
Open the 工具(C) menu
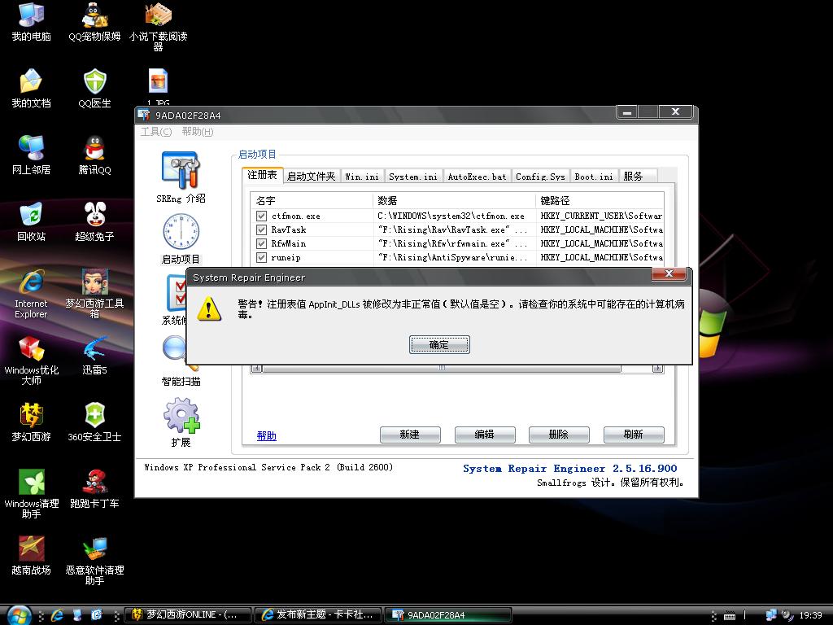[156, 132]
